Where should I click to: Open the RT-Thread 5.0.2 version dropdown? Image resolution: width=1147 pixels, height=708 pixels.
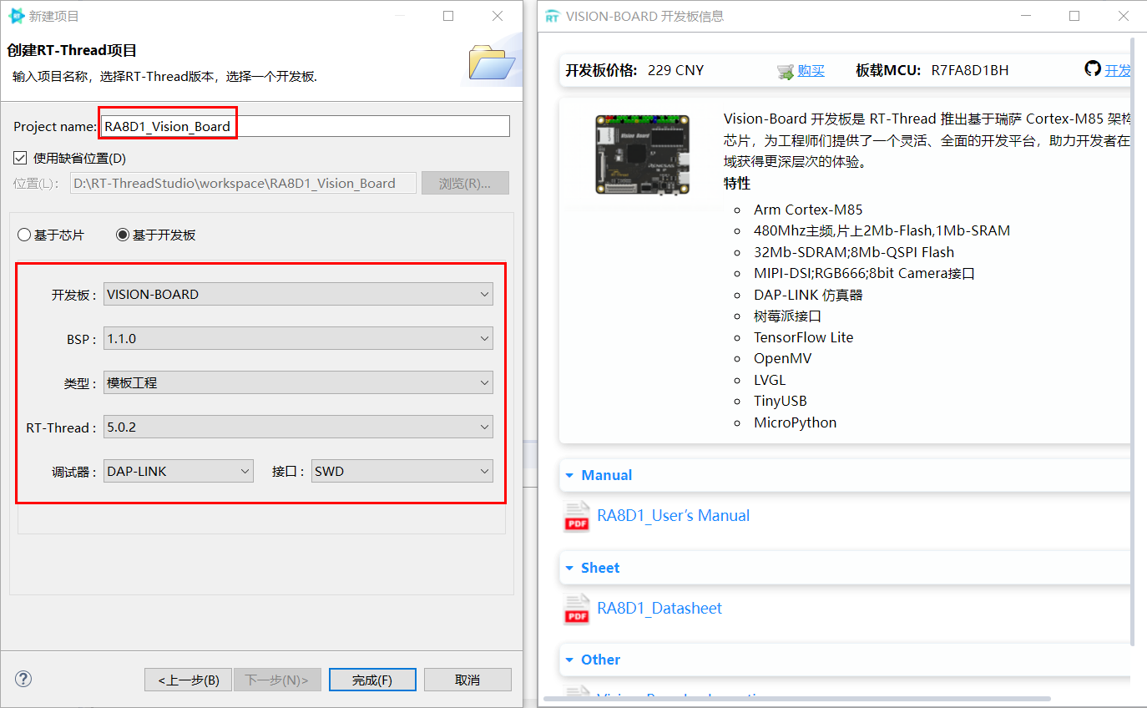[298, 427]
